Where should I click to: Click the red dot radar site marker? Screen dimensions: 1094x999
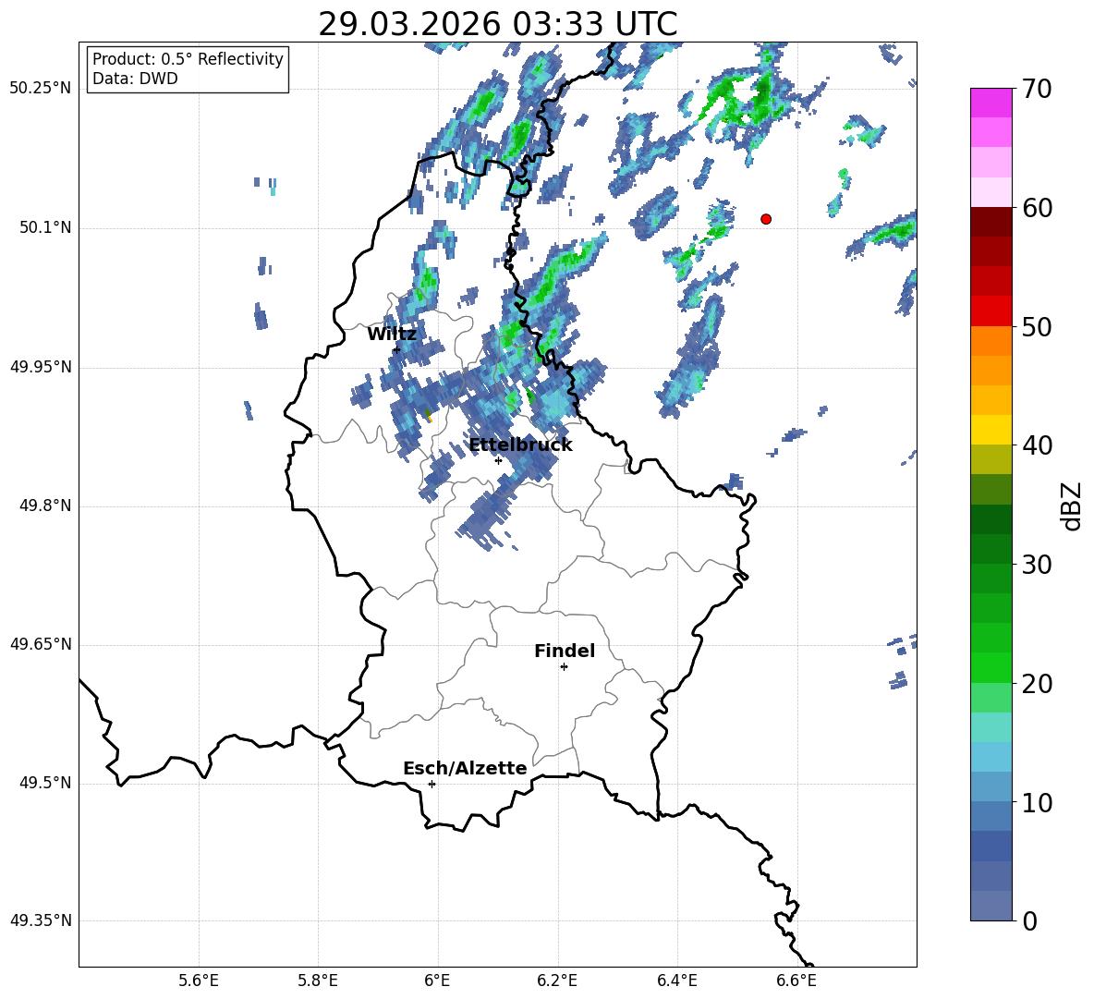pyautogui.click(x=766, y=219)
